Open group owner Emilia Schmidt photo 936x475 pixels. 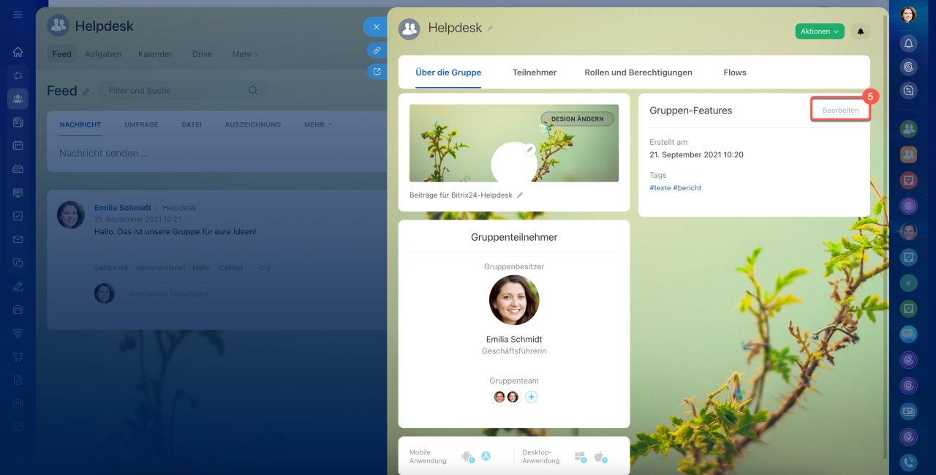pos(514,300)
